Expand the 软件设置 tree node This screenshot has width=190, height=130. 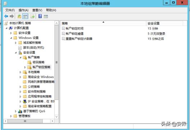coord(11,33)
